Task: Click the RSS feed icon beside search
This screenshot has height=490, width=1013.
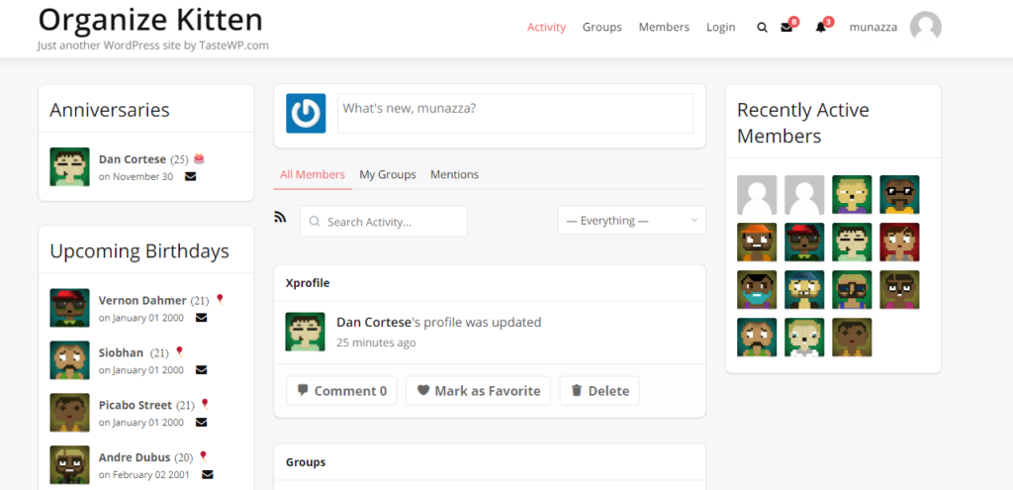Action: [280, 217]
